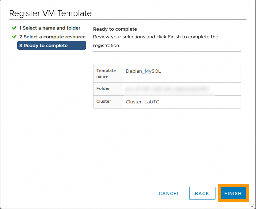Viewport: 256px width, 209px height.
Task: Cancel the template registration
Action: (x=169, y=193)
